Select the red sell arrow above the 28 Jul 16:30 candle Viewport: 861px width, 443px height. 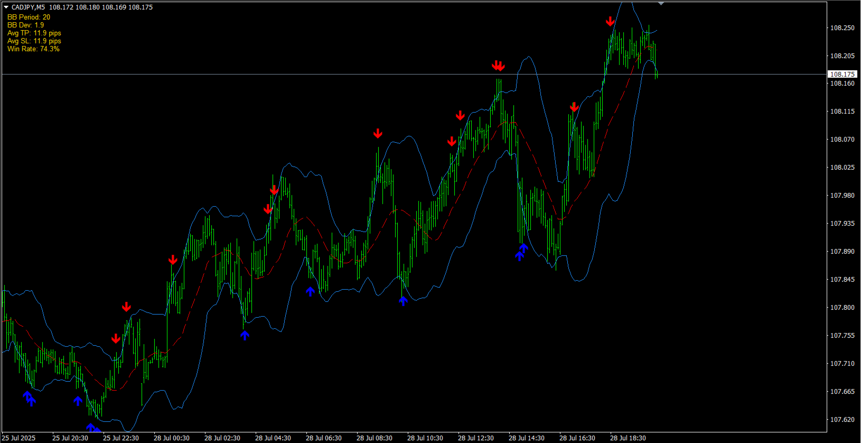pos(574,107)
